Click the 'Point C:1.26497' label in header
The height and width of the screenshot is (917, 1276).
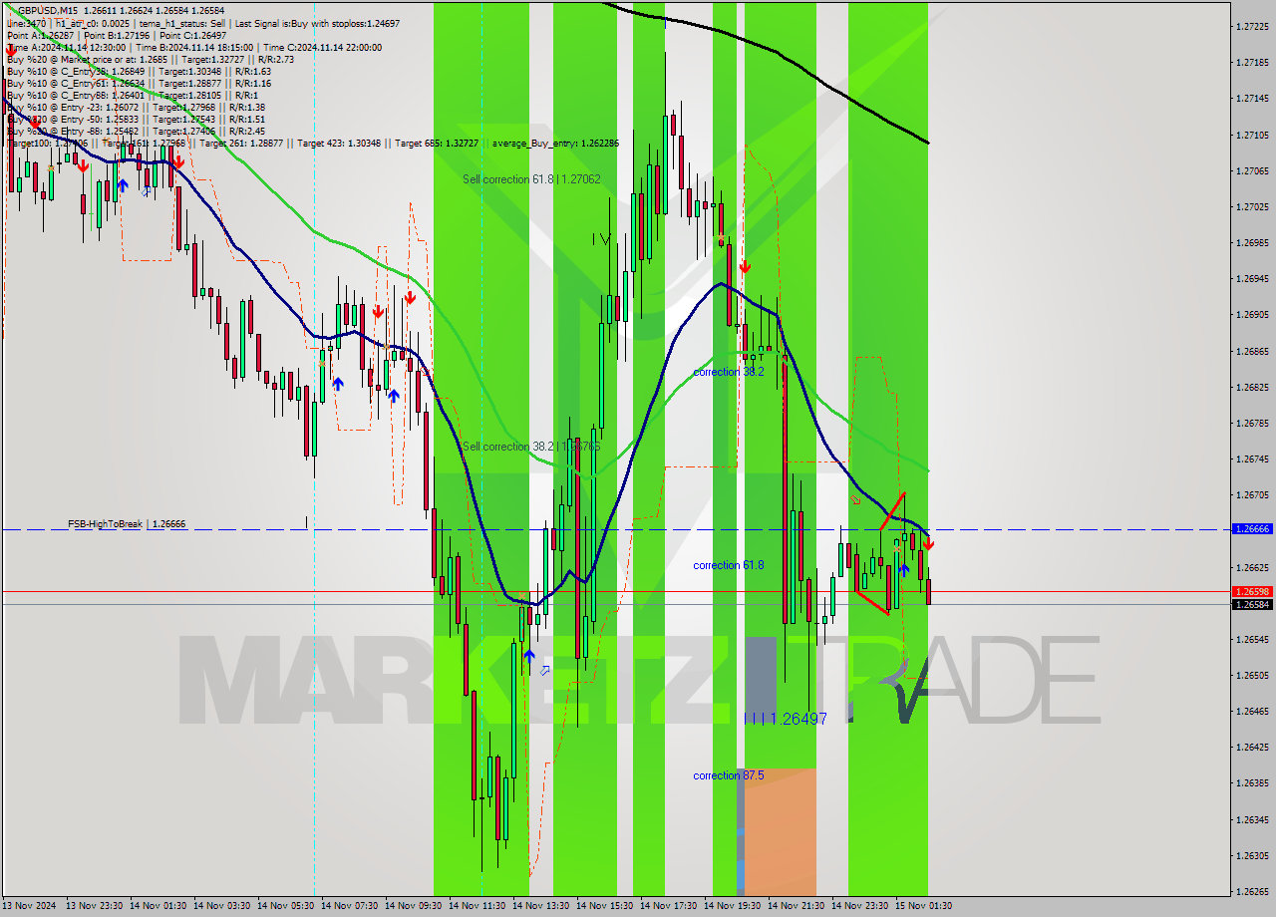(193, 35)
